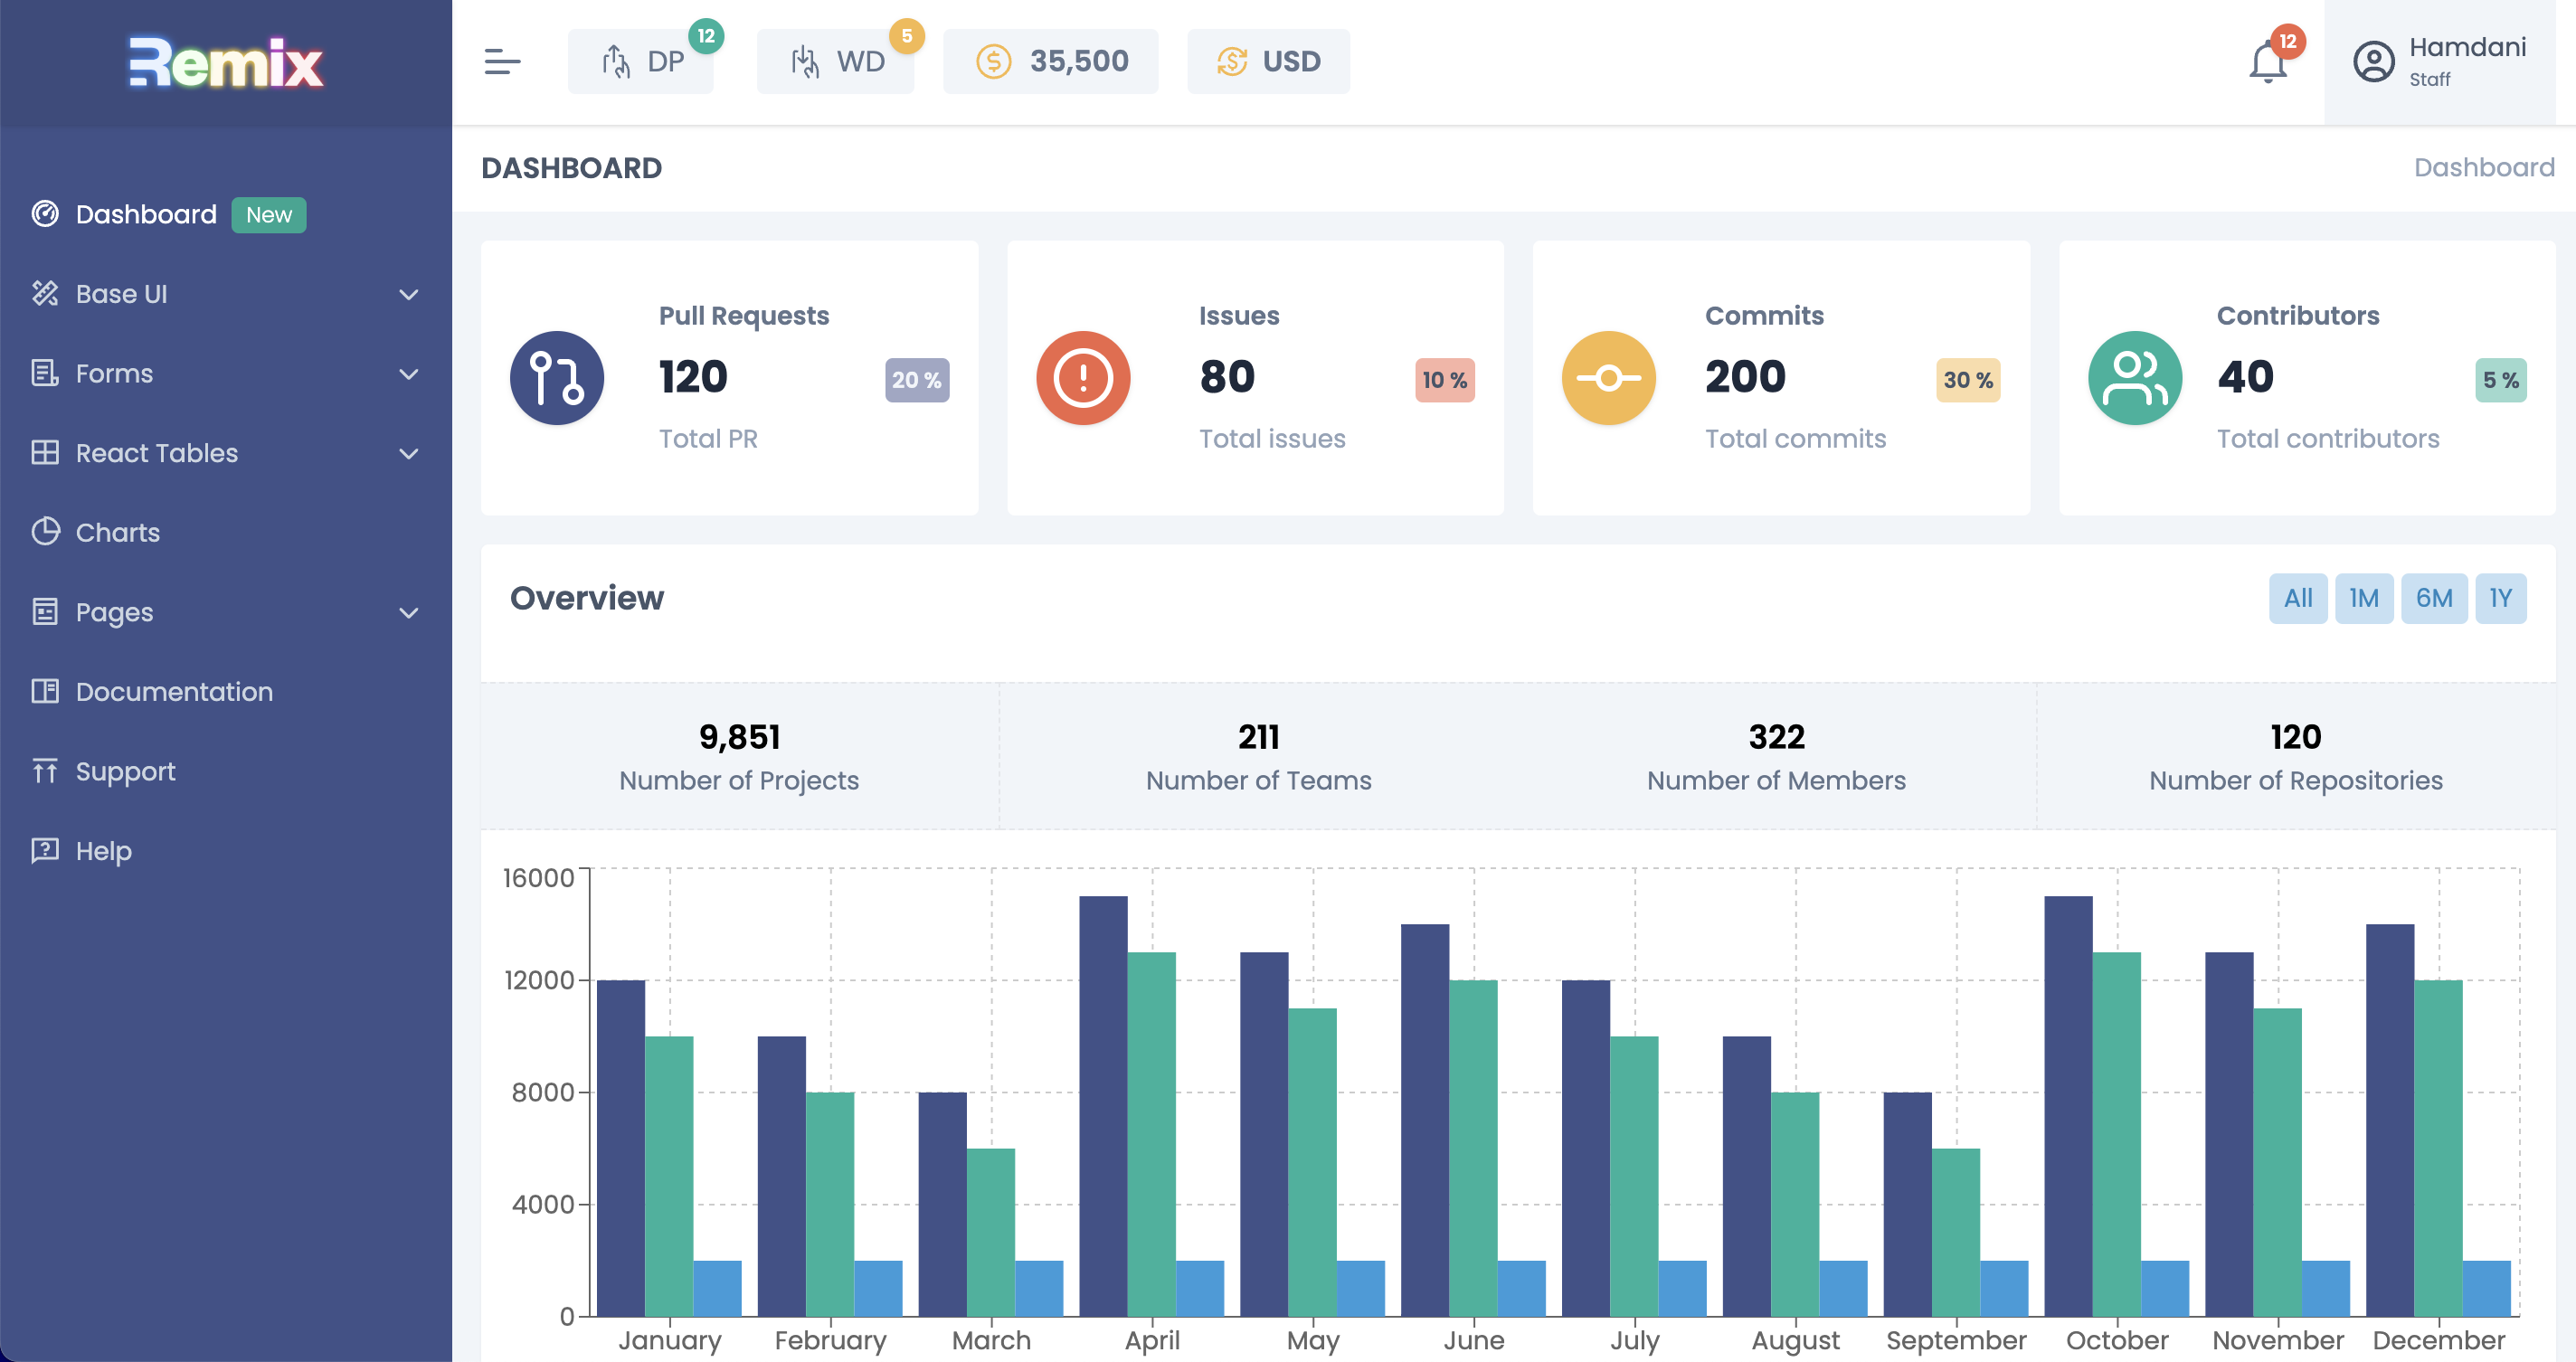Image resolution: width=2576 pixels, height=1362 pixels.
Task: Click the deposit hand icon beside DP
Action: point(616,62)
